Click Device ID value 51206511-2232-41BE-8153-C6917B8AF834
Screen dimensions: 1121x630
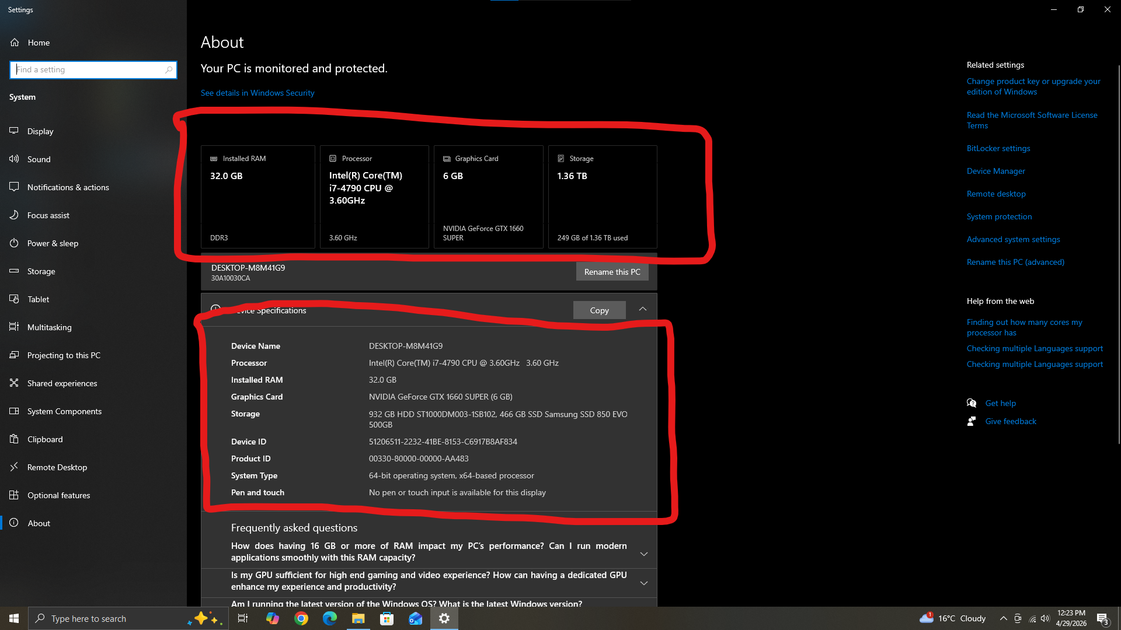(443, 442)
